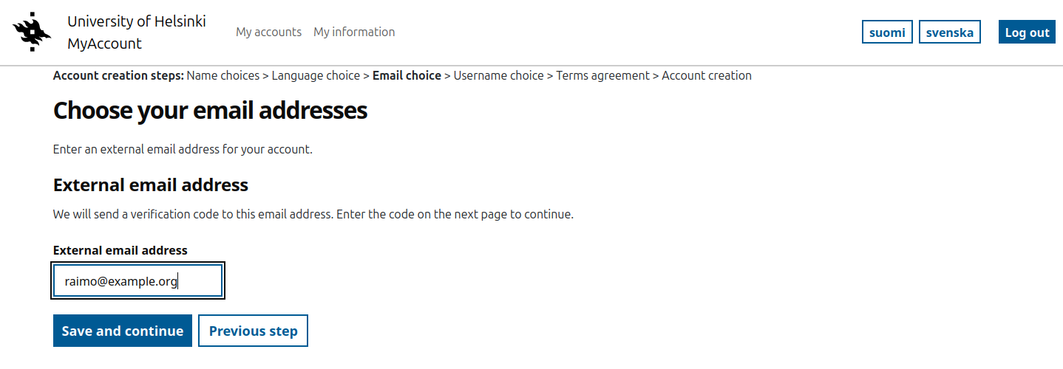Image resolution: width=1063 pixels, height=369 pixels.
Task: Focus the external email address input field
Action: coord(137,281)
